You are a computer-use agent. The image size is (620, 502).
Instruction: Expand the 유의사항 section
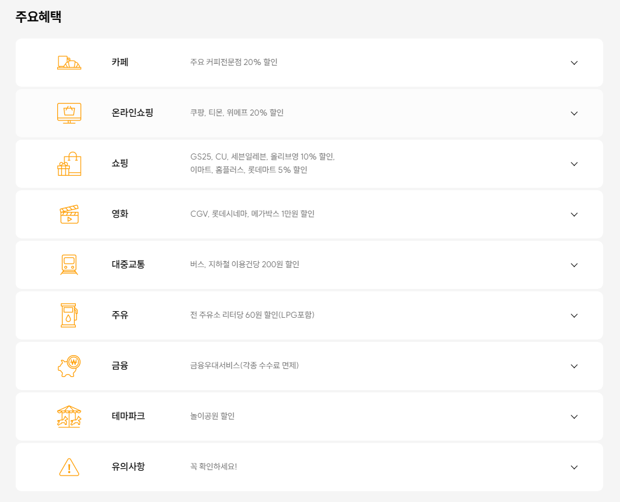click(574, 467)
